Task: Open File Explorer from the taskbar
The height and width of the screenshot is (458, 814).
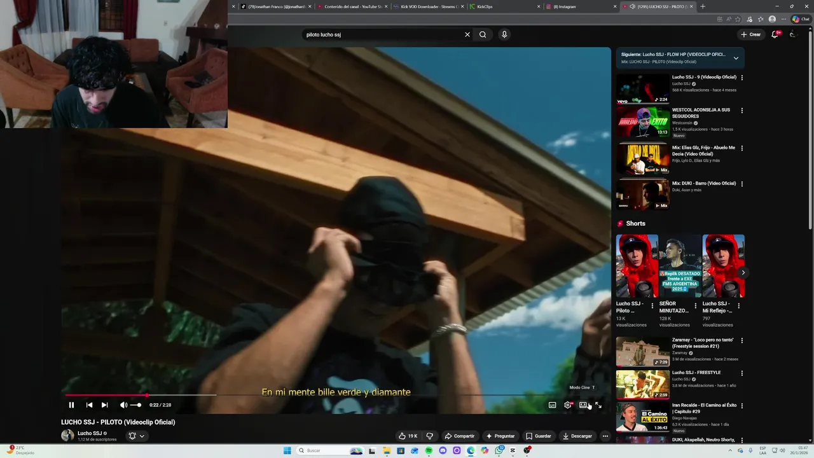Action: tap(386, 450)
